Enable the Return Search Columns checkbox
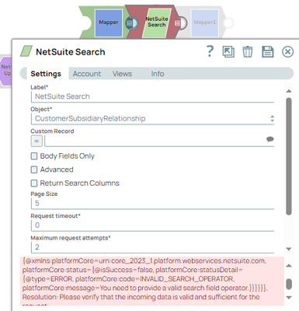This screenshot has height=311, width=299. tap(34, 183)
